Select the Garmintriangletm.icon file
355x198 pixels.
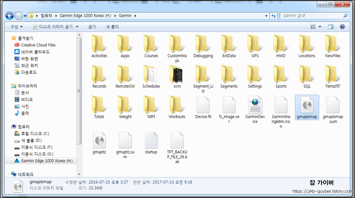281,112
